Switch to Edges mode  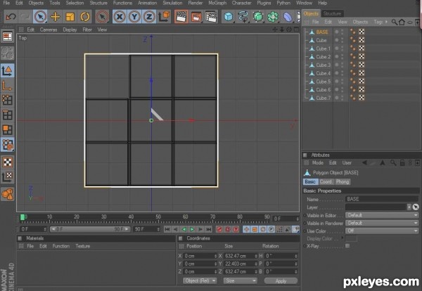click(x=7, y=115)
